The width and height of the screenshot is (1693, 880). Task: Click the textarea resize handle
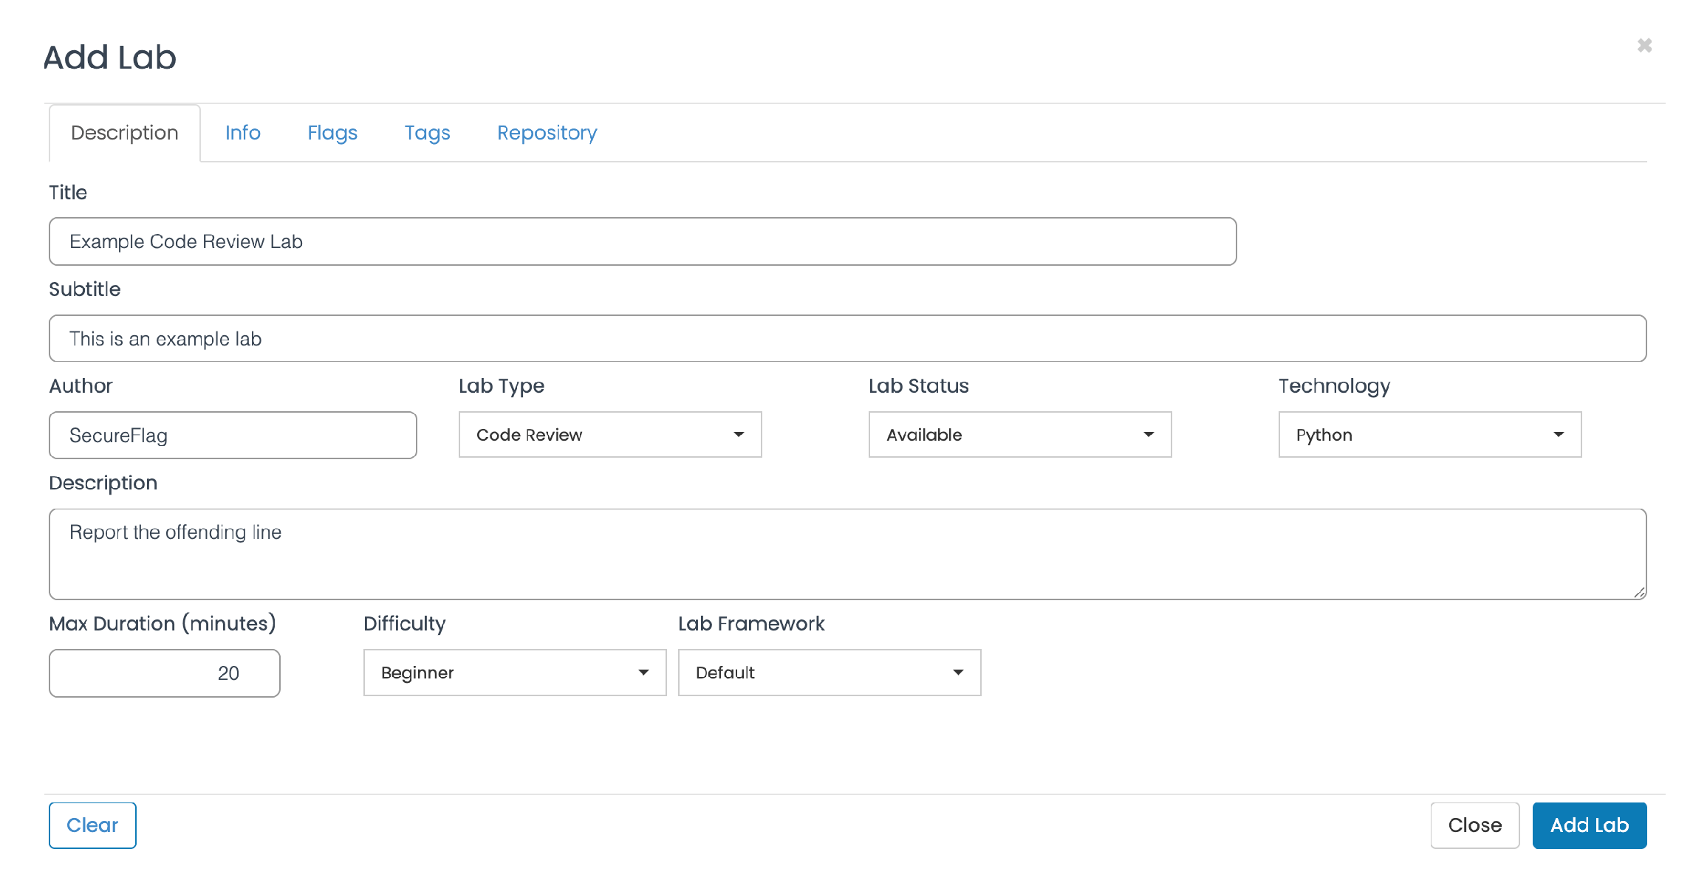[1638, 591]
